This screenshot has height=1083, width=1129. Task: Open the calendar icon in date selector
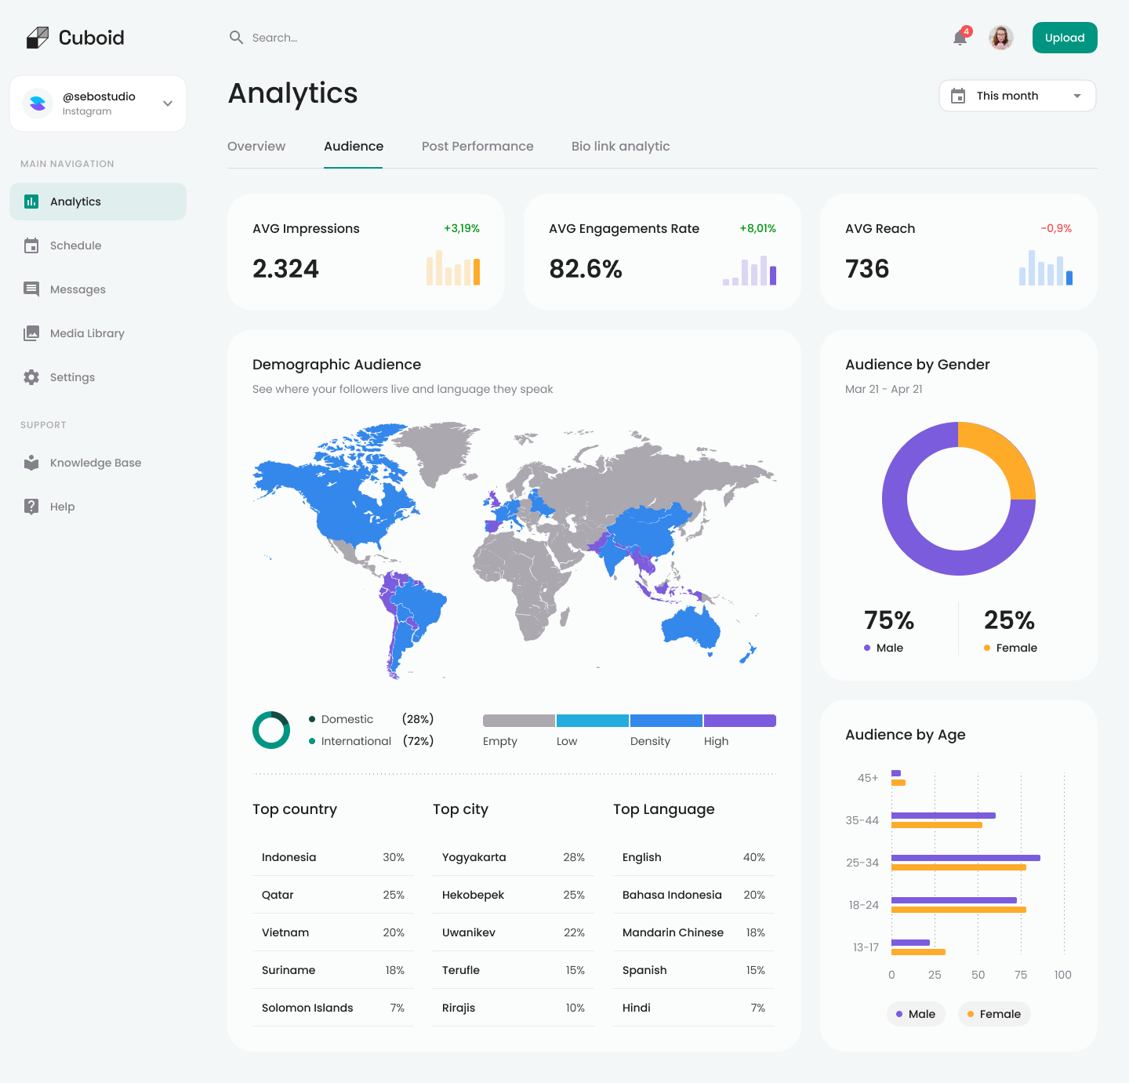coord(958,95)
